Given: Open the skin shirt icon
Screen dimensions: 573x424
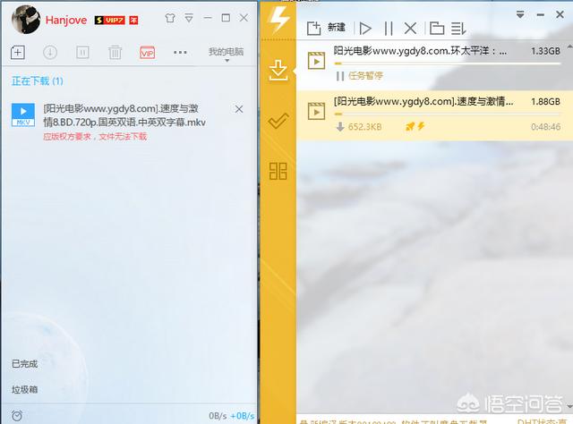Looking at the screenshot, I should [170, 18].
